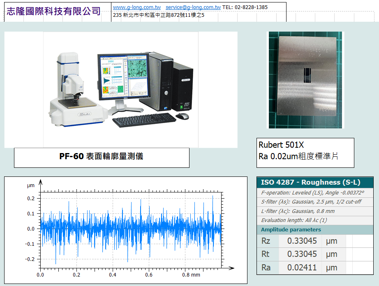Select the Evaluation length row
379x286 pixels.
315,220
